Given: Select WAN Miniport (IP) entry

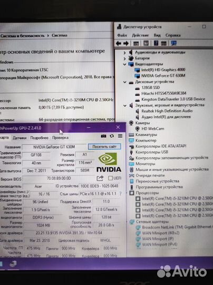Looking at the screenshot, I should pyautogui.click(x=158, y=239).
